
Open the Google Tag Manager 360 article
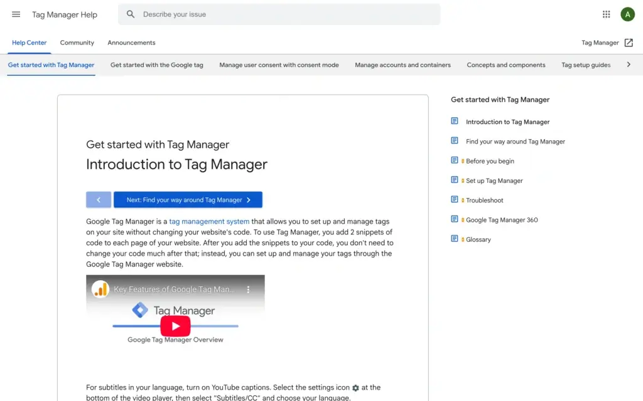point(502,220)
